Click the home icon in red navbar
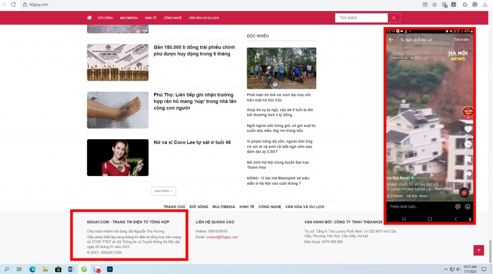The image size is (493, 274). coord(90,18)
